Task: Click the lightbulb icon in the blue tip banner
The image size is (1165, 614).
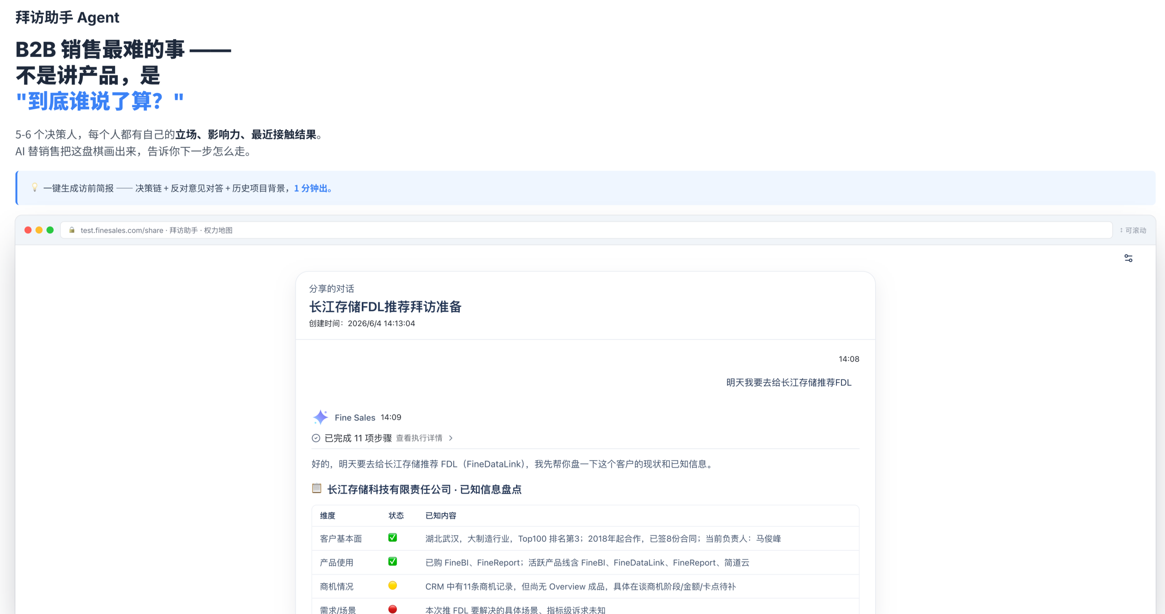Action: pos(35,187)
